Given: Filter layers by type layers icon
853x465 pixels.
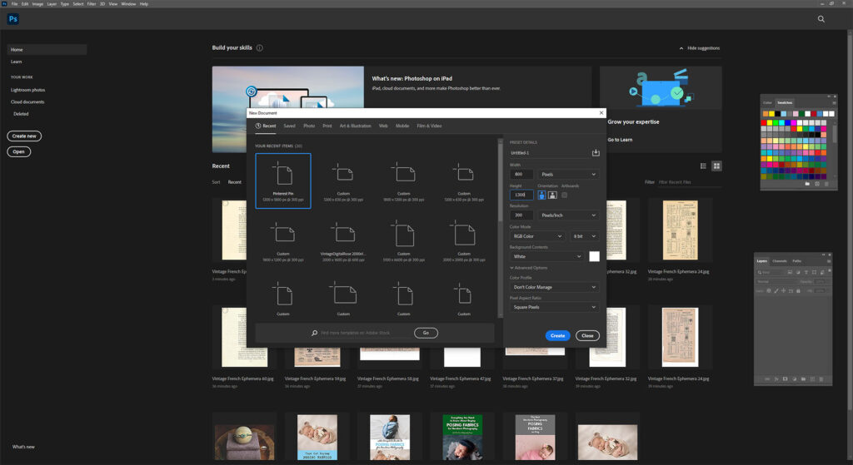Looking at the screenshot, I should pos(806,272).
